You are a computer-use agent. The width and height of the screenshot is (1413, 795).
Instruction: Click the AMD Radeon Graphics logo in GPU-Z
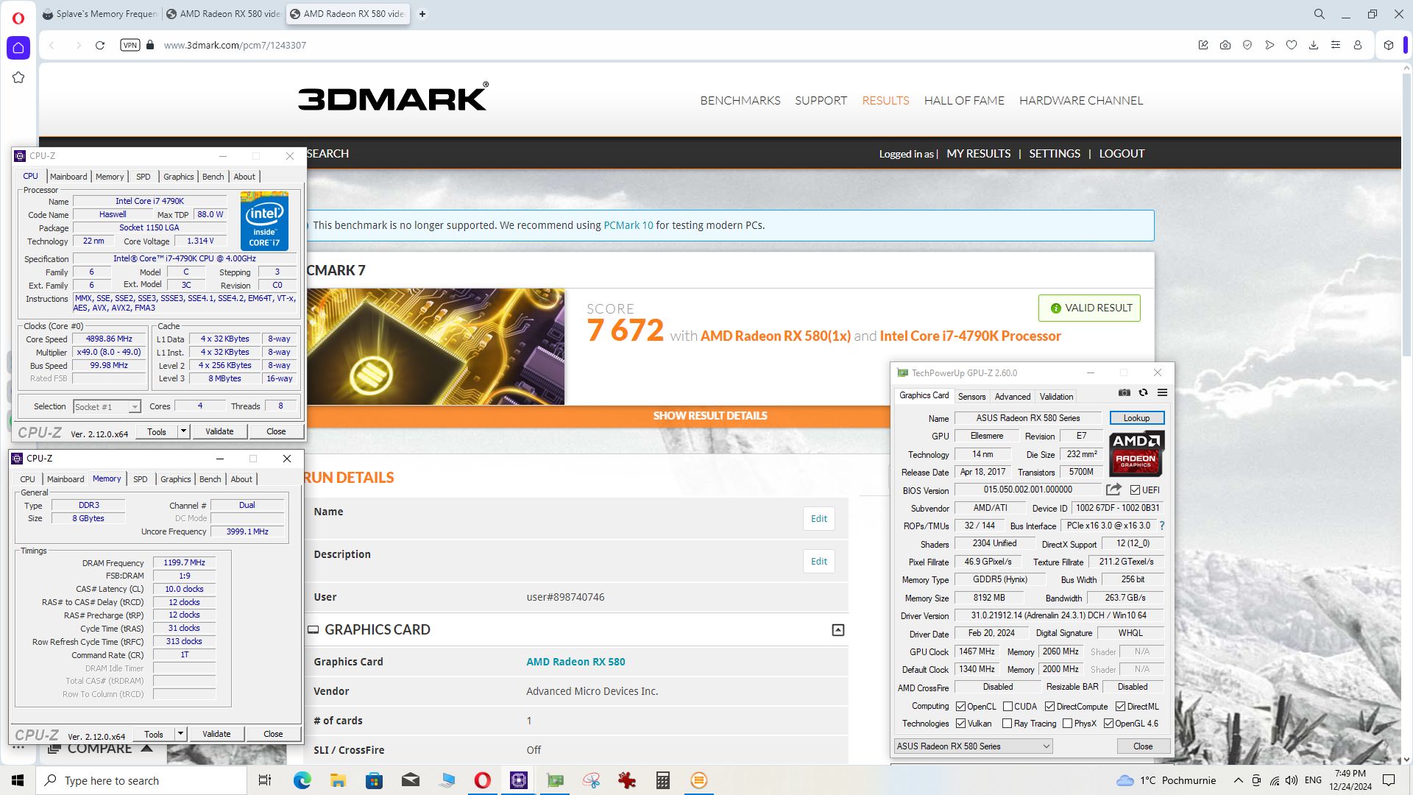(1136, 454)
